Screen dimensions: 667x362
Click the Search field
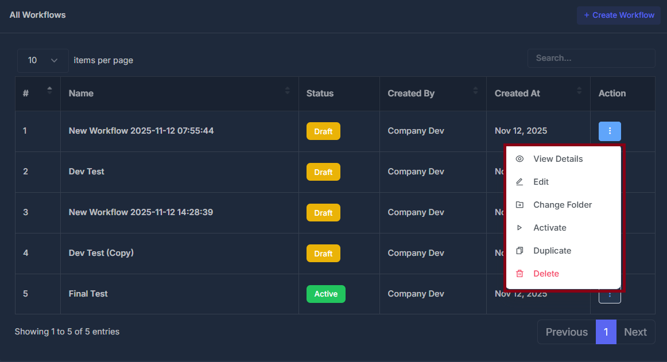(x=591, y=57)
